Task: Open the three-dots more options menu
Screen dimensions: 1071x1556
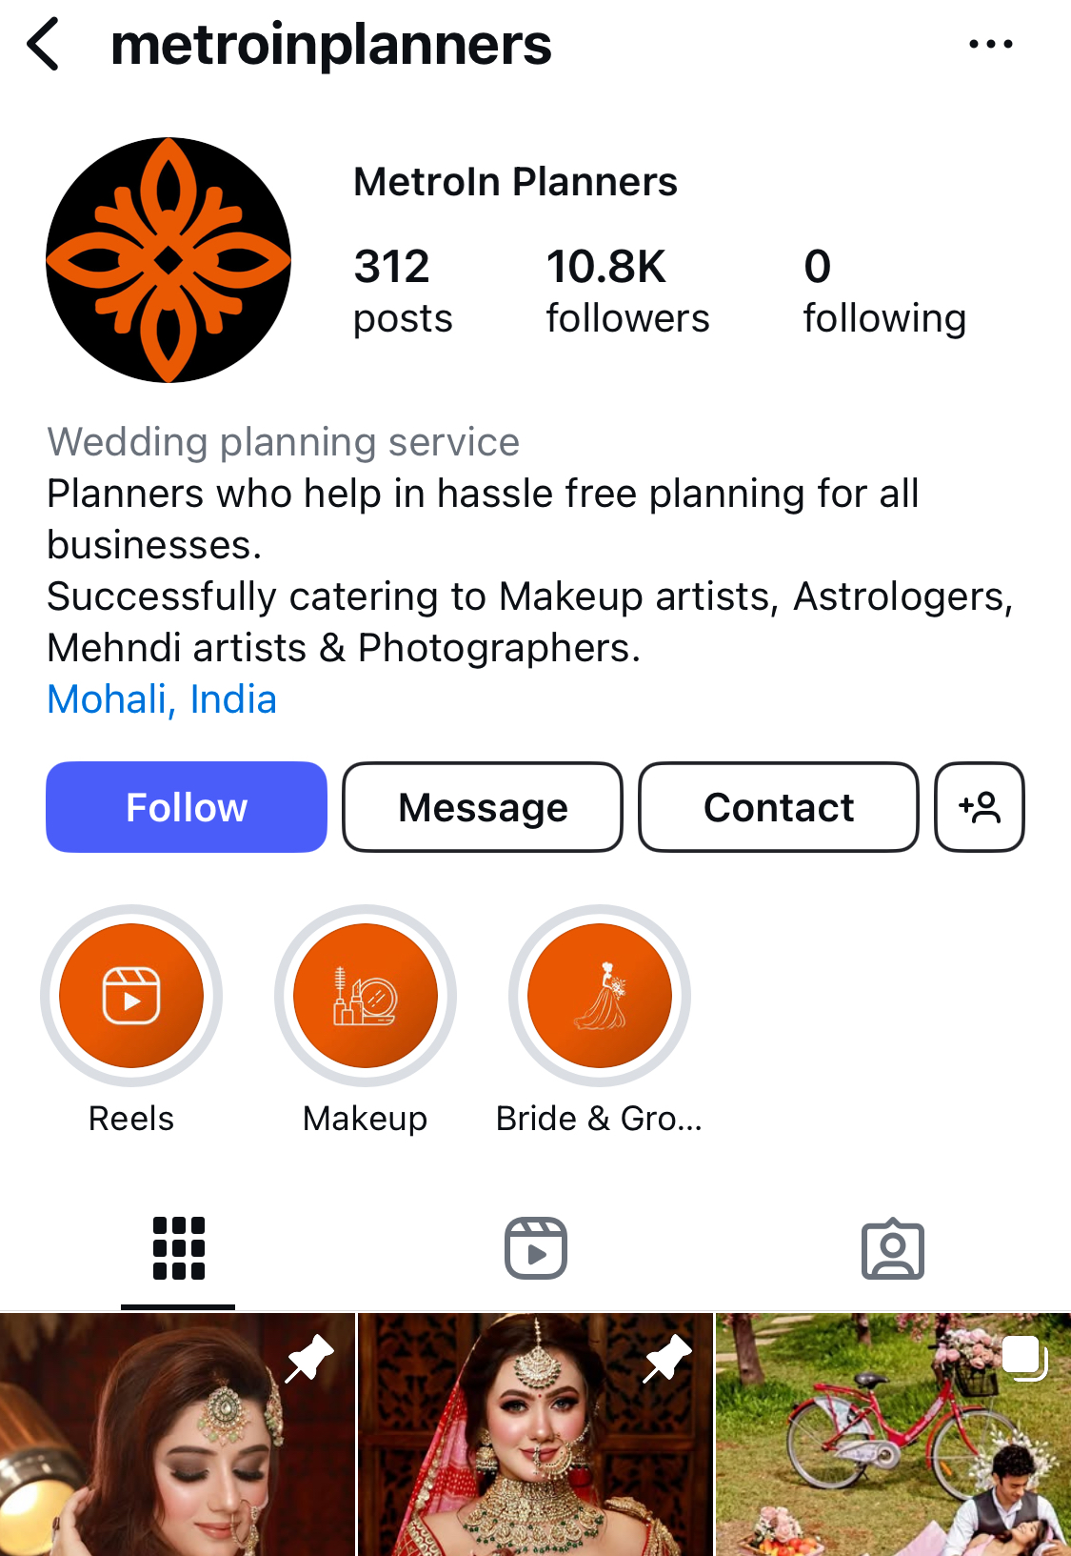Action: tap(990, 44)
